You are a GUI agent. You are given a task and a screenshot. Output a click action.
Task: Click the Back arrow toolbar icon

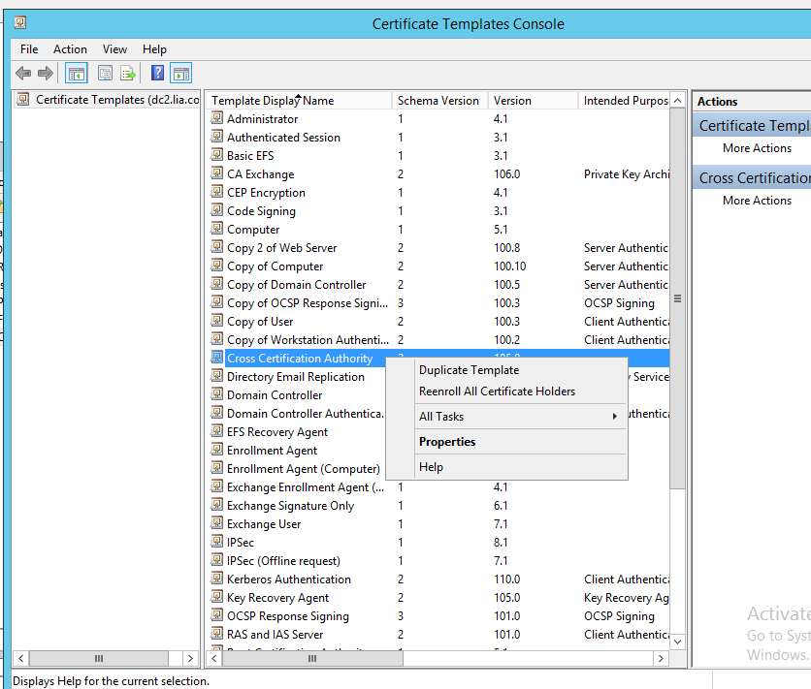pos(23,74)
